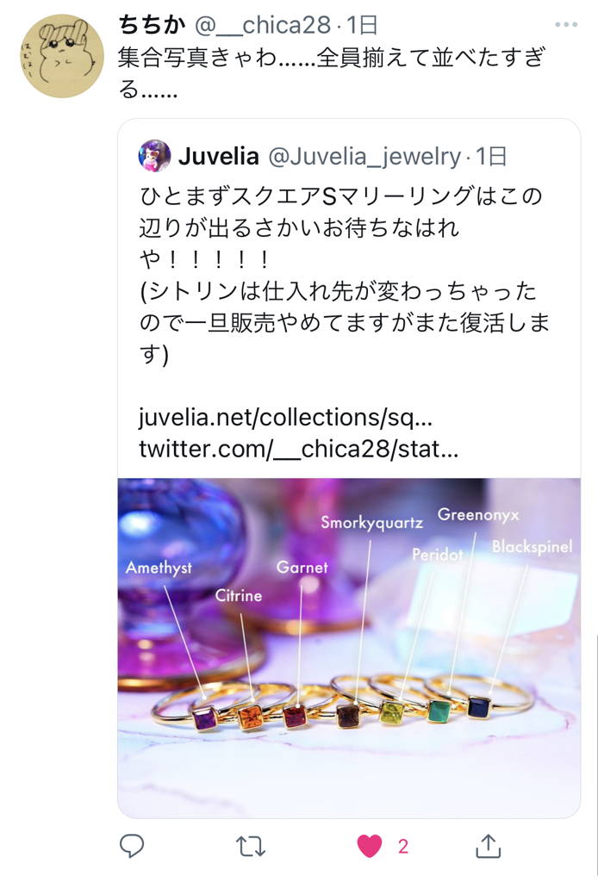Tap the ちちか display name
The width and height of the screenshot is (598, 882).
pyautogui.click(x=152, y=25)
